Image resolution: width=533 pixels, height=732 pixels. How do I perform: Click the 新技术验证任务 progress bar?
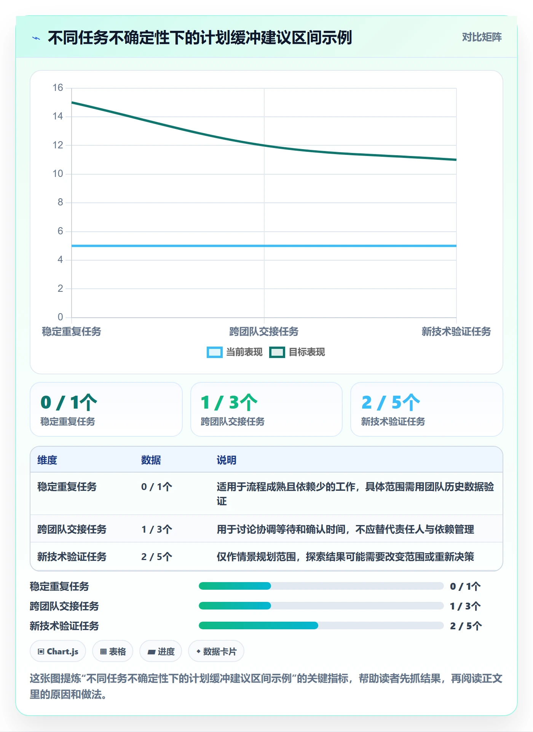click(321, 625)
